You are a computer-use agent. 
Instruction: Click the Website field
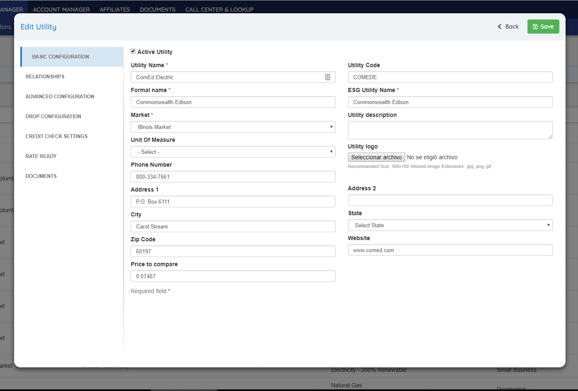click(x=450, y=250)
